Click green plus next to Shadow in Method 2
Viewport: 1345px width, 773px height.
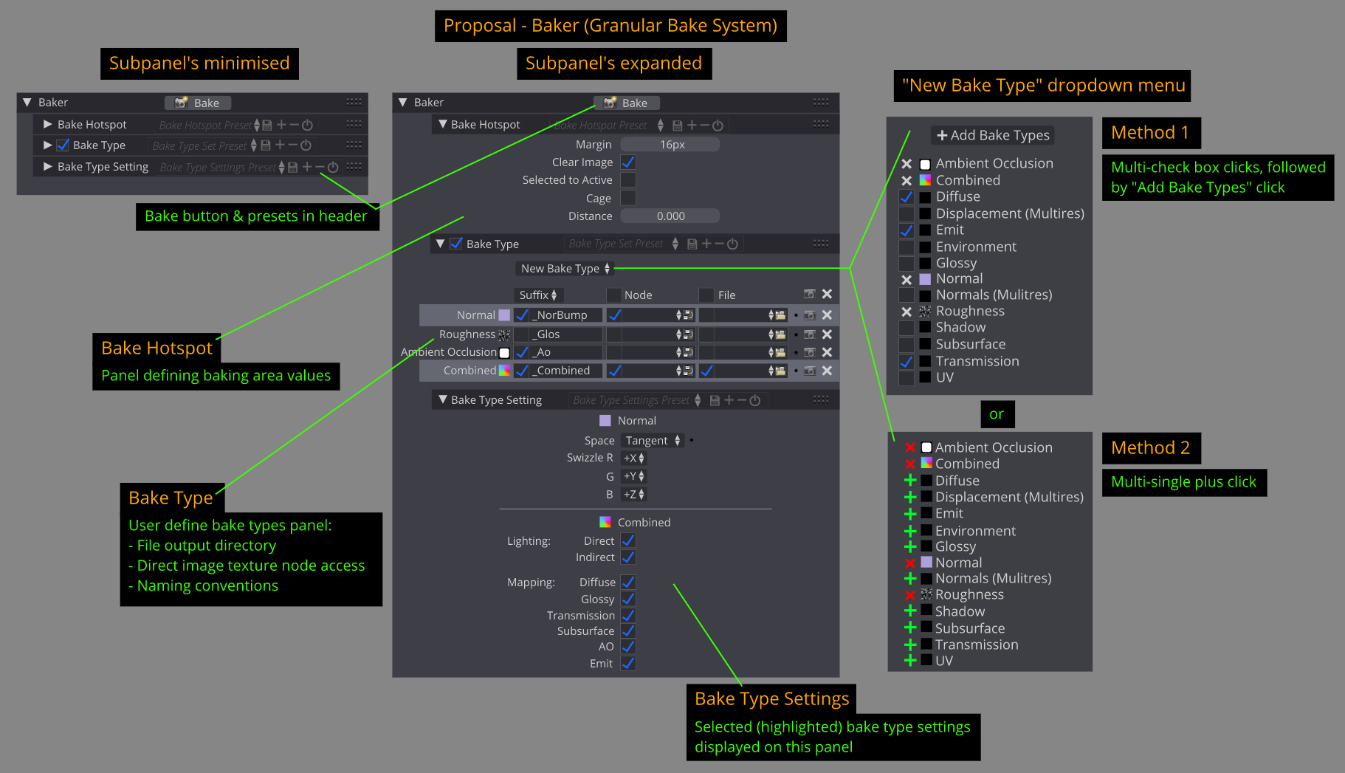910,611
